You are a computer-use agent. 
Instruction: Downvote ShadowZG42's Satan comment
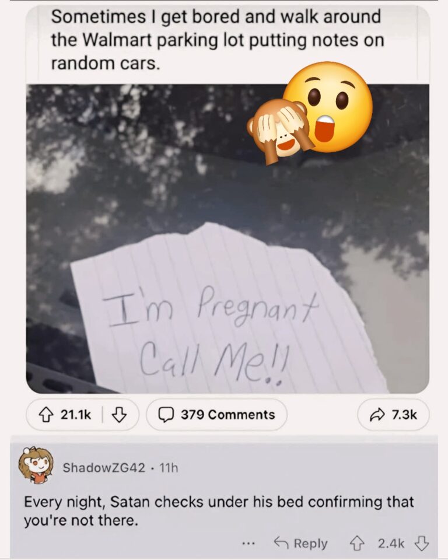[x=422, y=544]
